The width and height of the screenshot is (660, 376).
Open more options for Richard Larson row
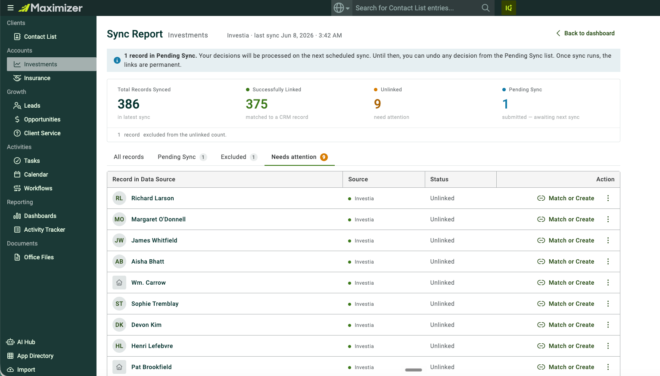[x=608, y=198]
